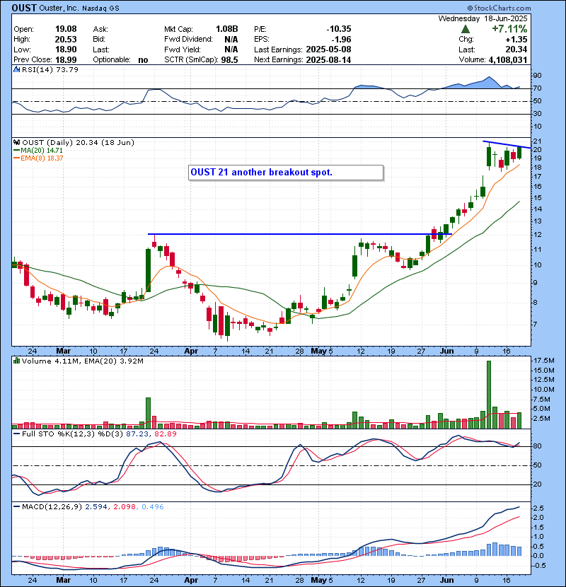Image resolution: width=566 pixels, height=587 pixels.
Task: Click the Low value 18.90
Action: click(x=66, y=50)
